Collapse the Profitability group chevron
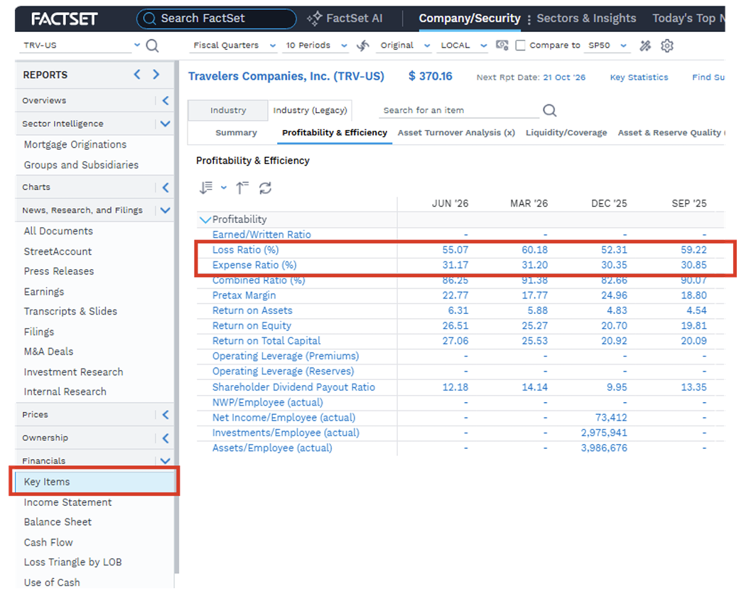746x596 pixels. (205, 220)
